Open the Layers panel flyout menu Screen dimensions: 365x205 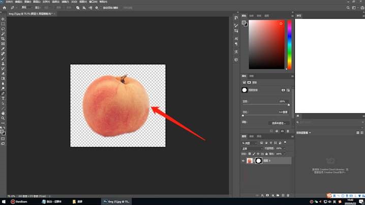pos(292,136)
